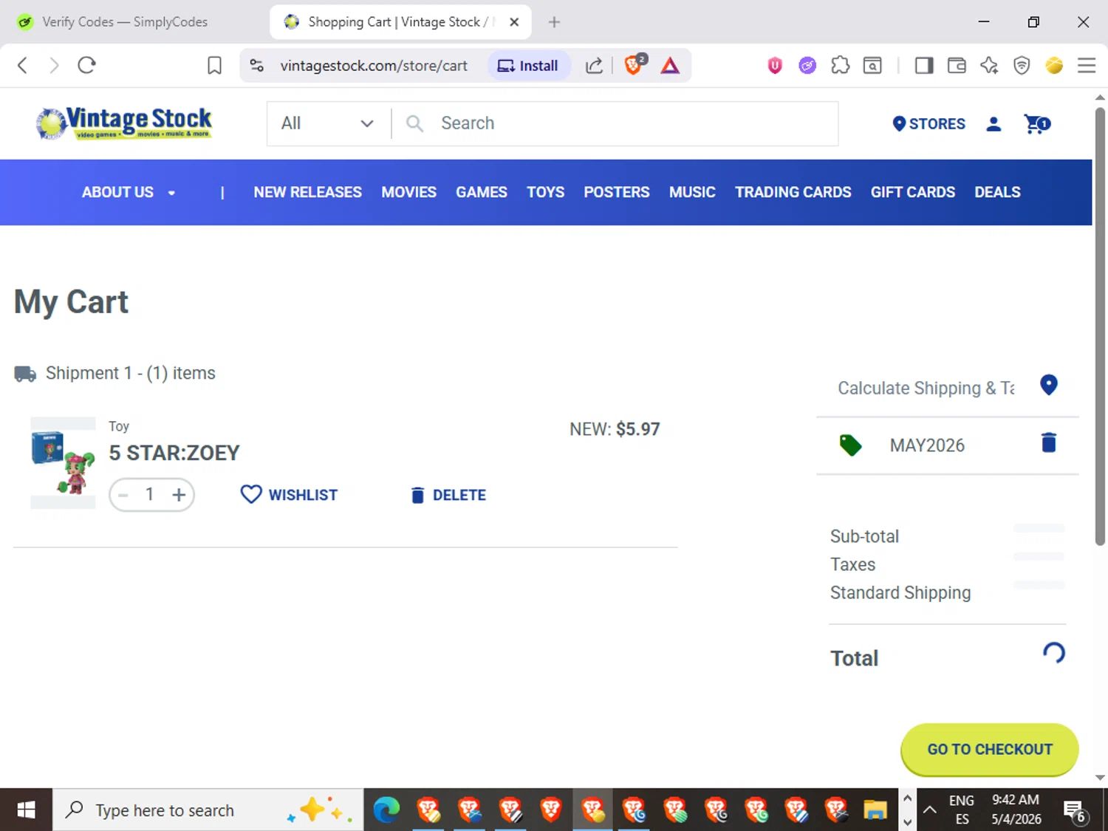Viewport: 1108px width, 831px height.
Task: Open File Explorer from the taskbar
Action: (x=875, y=810)
